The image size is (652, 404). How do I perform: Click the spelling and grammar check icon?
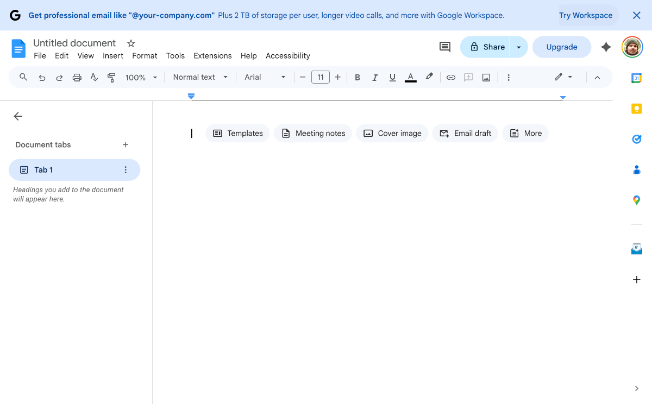pyautogui.click(x=94, y=78)
